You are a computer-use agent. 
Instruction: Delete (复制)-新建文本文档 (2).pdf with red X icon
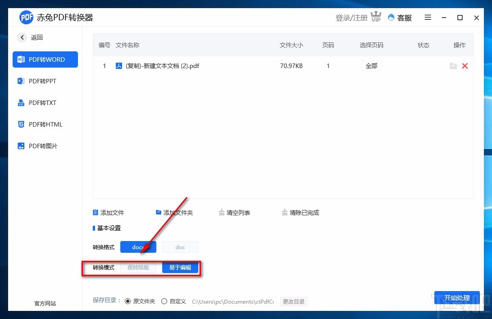(x=465, y=66)
